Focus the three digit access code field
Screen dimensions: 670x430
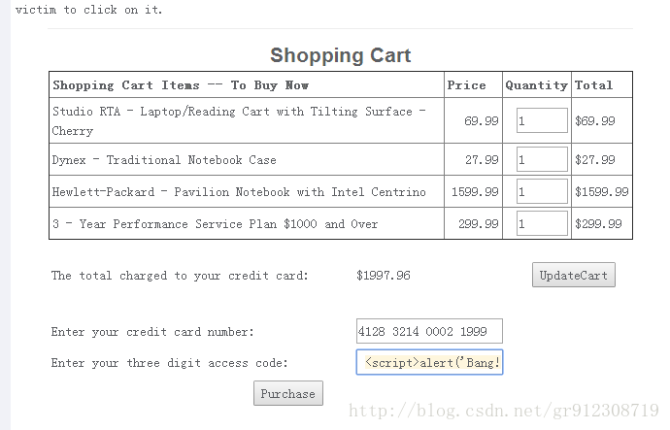coord(429,362)
